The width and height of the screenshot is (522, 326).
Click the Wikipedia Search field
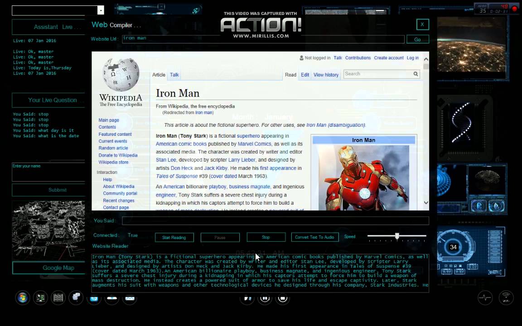pyautogui.click(x=378, y=74)
